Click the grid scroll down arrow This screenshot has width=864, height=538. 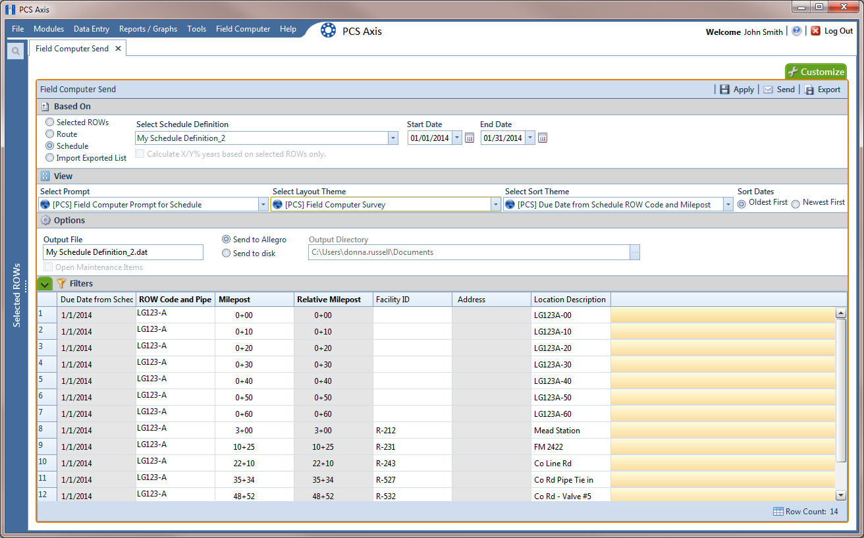tap(841, 495)
